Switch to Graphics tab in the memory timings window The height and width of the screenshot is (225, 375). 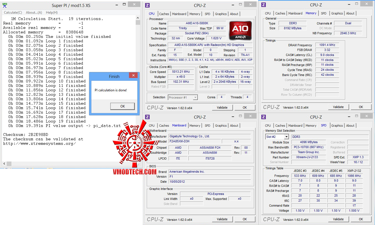[337, 13]
